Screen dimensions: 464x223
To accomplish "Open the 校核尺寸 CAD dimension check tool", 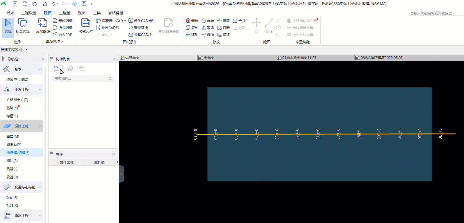I will (x=86, y=26).
